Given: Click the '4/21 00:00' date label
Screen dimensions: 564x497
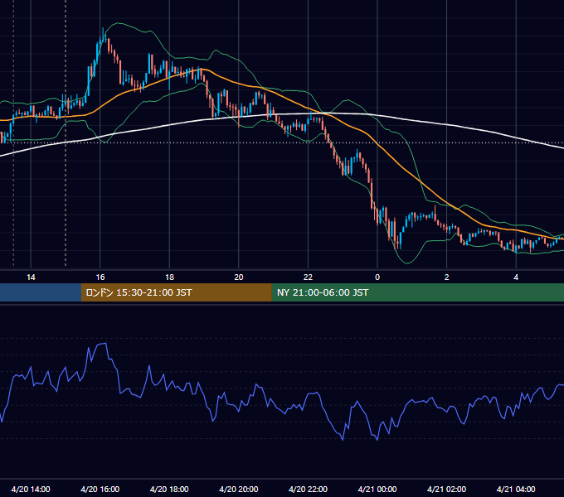Looking at the screenshot, I should [377, 489].
